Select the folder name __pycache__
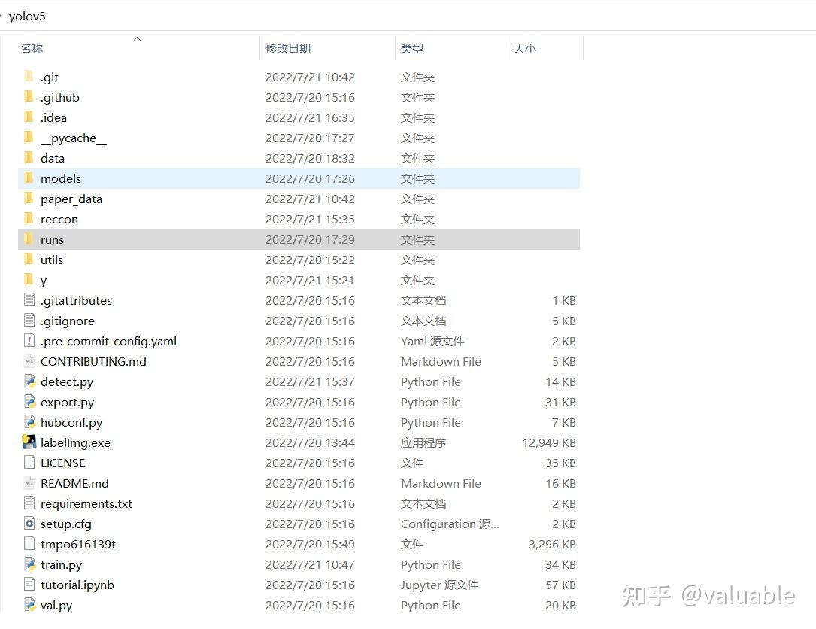The height and width of the screenshot is (629, 816). 74,138
